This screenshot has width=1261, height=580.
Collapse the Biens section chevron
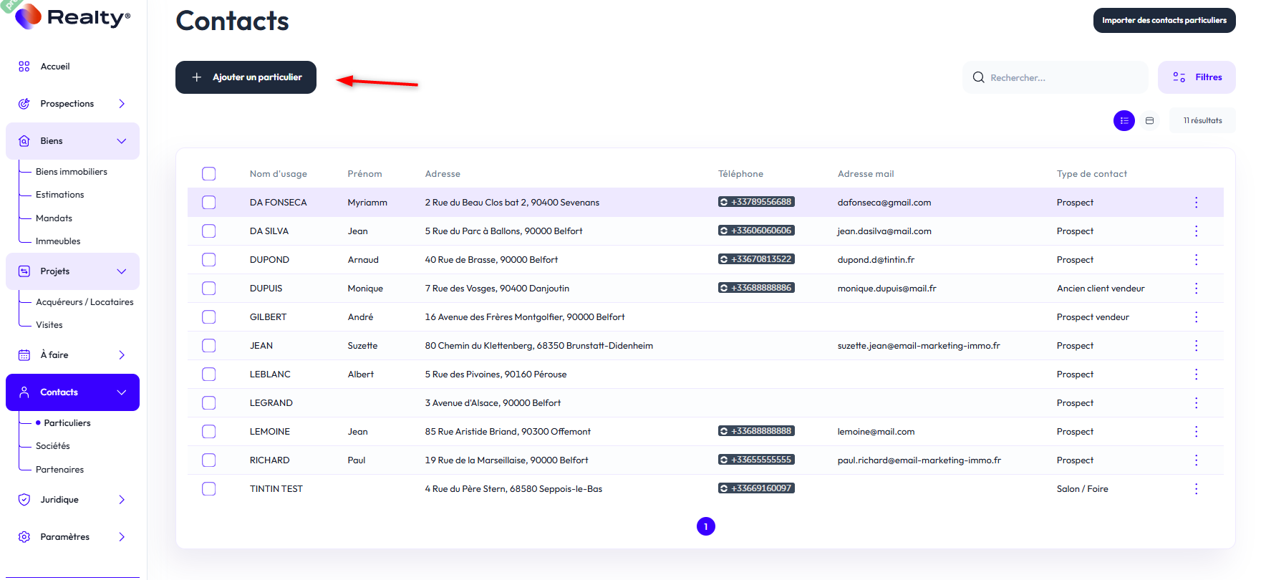pyautogui.click(x=122, y=141)
